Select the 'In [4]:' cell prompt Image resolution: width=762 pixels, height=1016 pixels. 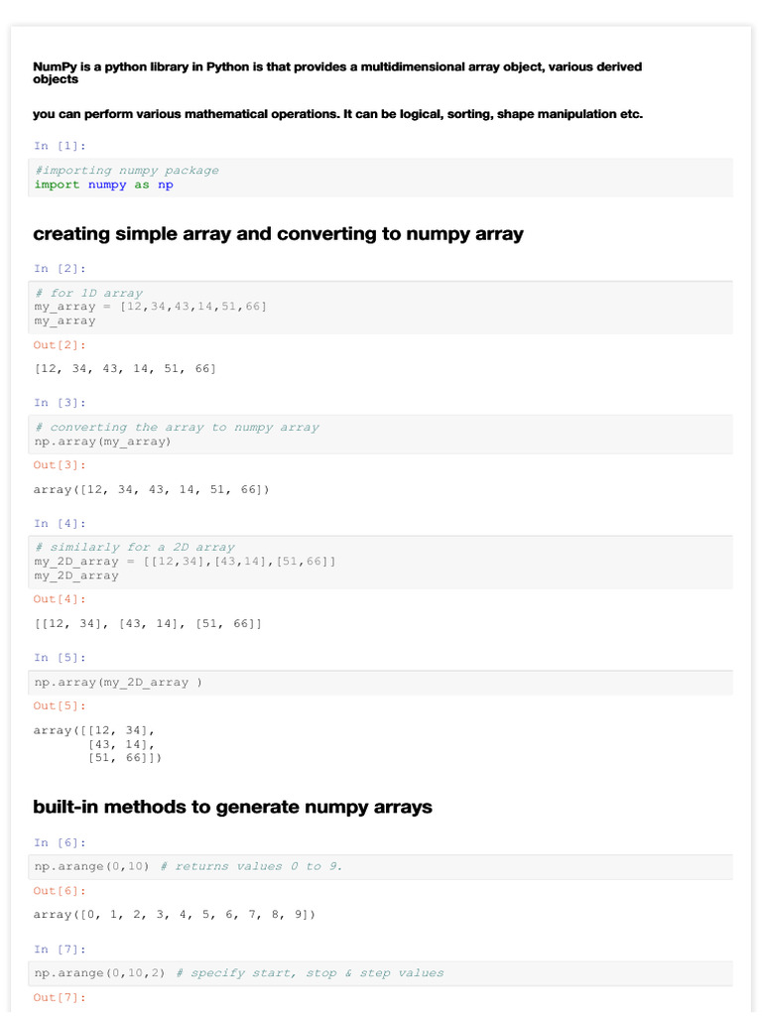coord(60,524)
